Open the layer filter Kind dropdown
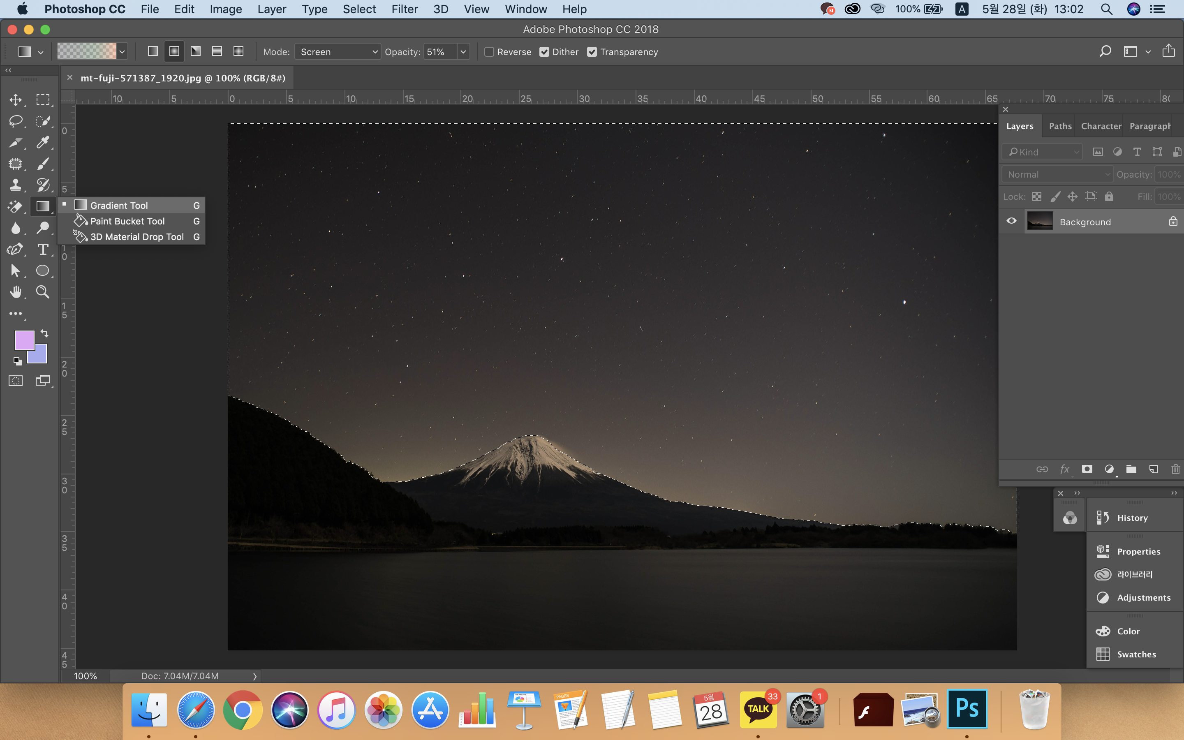The image size is (1184, 740). click(1042, 152)
